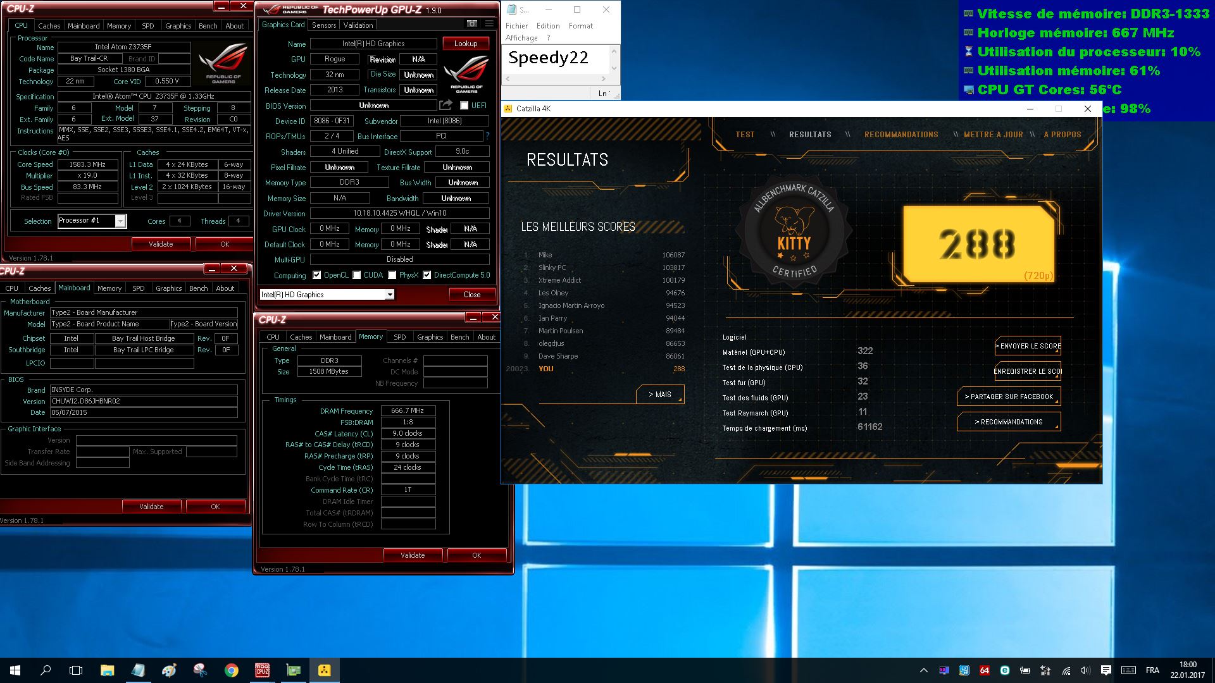Click the Wi-Fi network tray icon
Viewport: 1215px width, 683px height.
coord(1066,670)
